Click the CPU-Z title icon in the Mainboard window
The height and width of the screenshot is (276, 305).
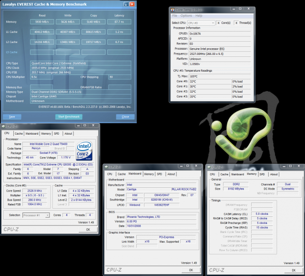pos(106,167)
